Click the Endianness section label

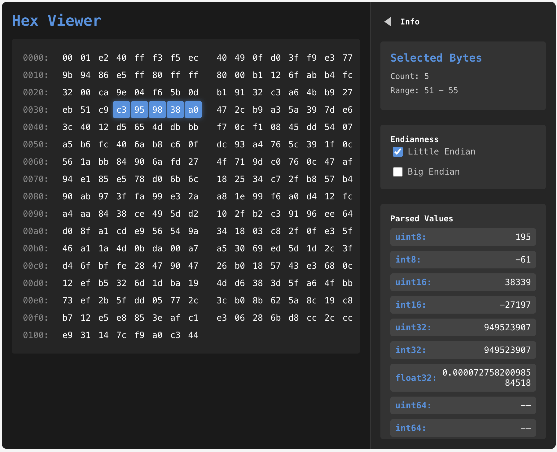pos(414,139)
